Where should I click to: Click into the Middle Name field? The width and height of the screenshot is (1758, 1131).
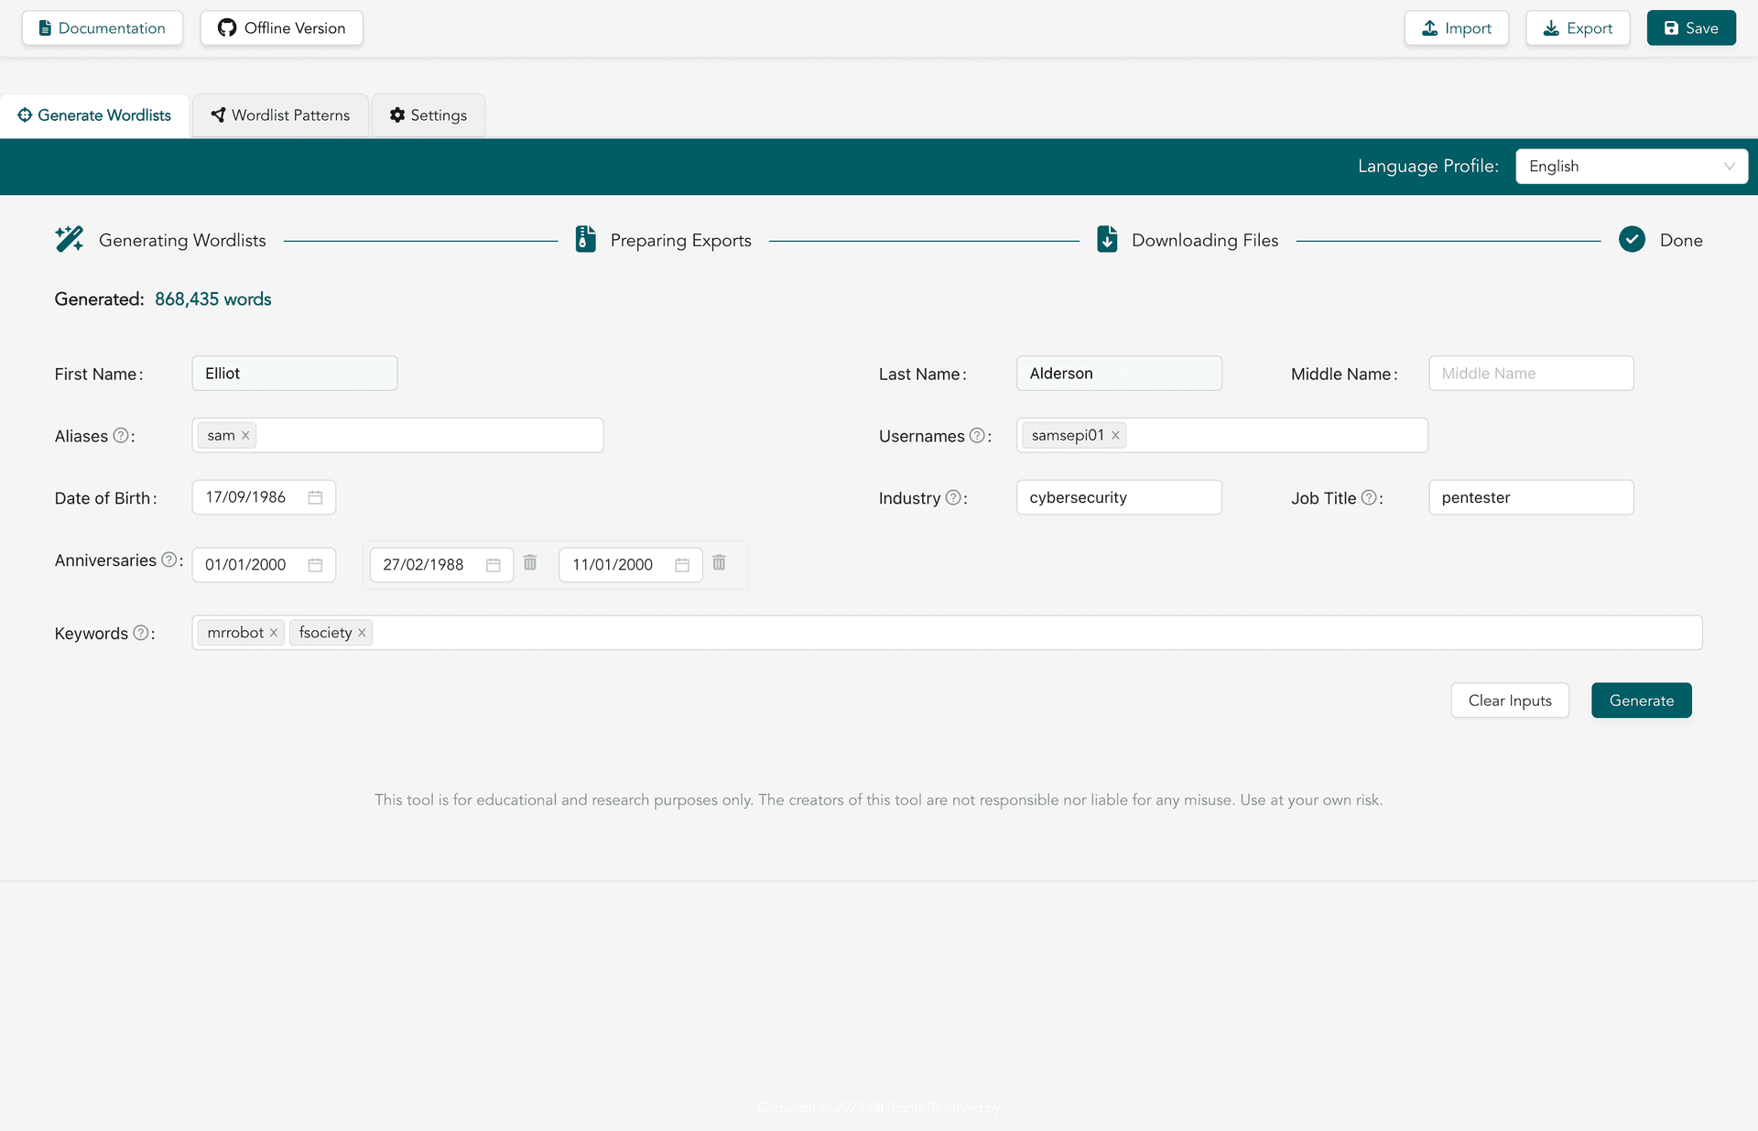point(1530,373)
